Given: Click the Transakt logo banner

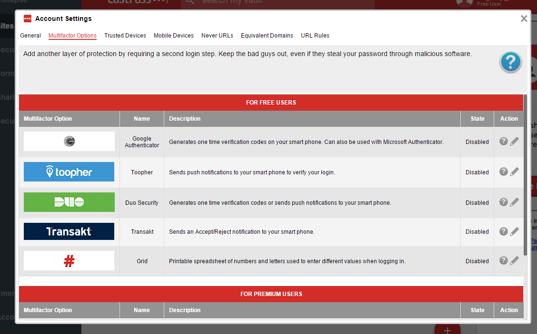Looking at the screenshot, I should point(69,231).
